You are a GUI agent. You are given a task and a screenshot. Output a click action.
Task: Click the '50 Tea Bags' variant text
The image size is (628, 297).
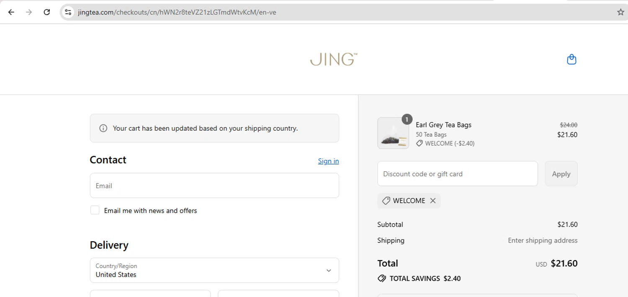pyautogui.click(x=431, y=134)
